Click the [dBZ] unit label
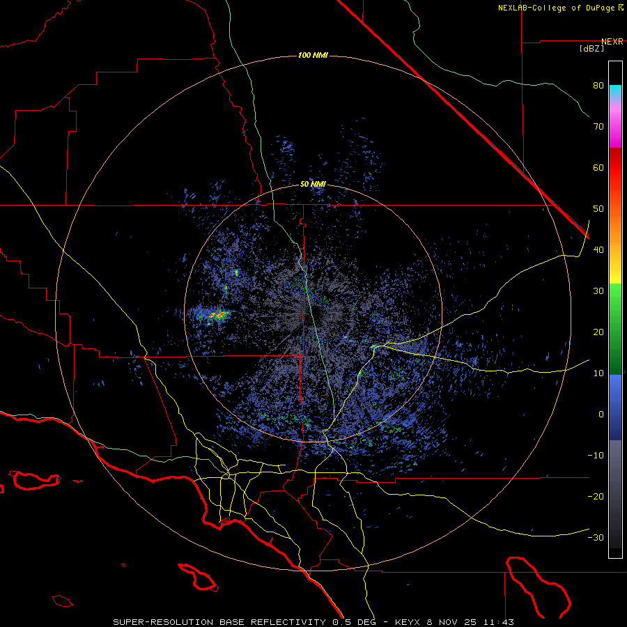This screenshot has height=627, width=627. click(591, 48)
